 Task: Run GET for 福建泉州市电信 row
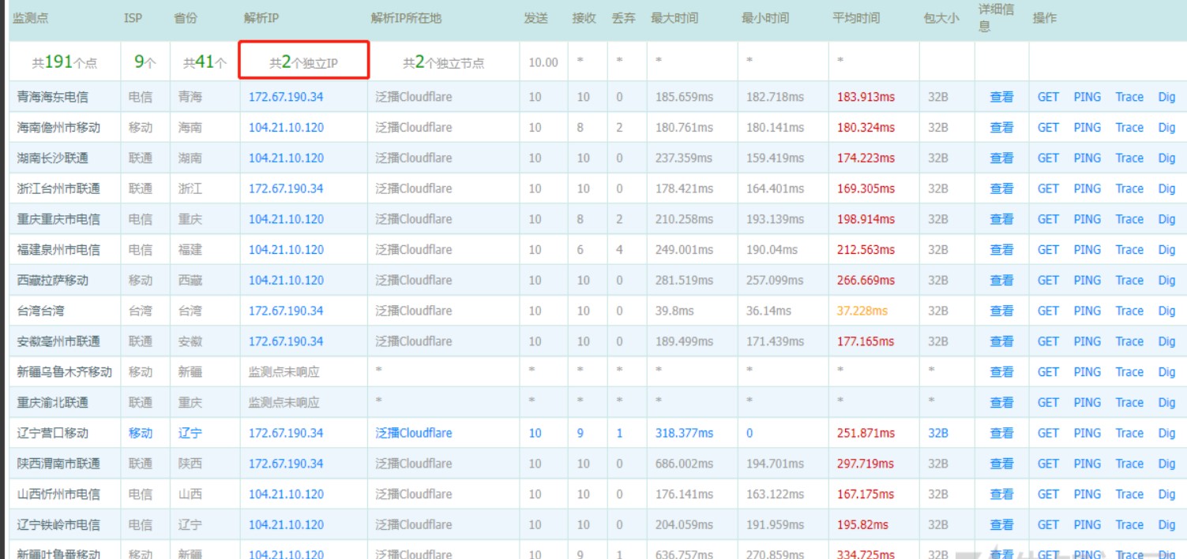(1048, 250)
